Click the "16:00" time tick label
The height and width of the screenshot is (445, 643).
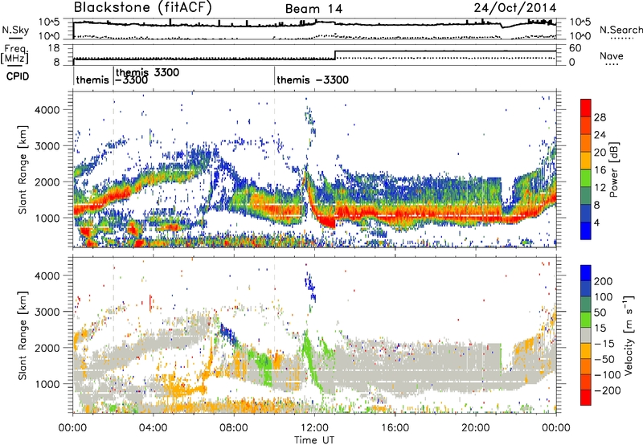[395, 428]
